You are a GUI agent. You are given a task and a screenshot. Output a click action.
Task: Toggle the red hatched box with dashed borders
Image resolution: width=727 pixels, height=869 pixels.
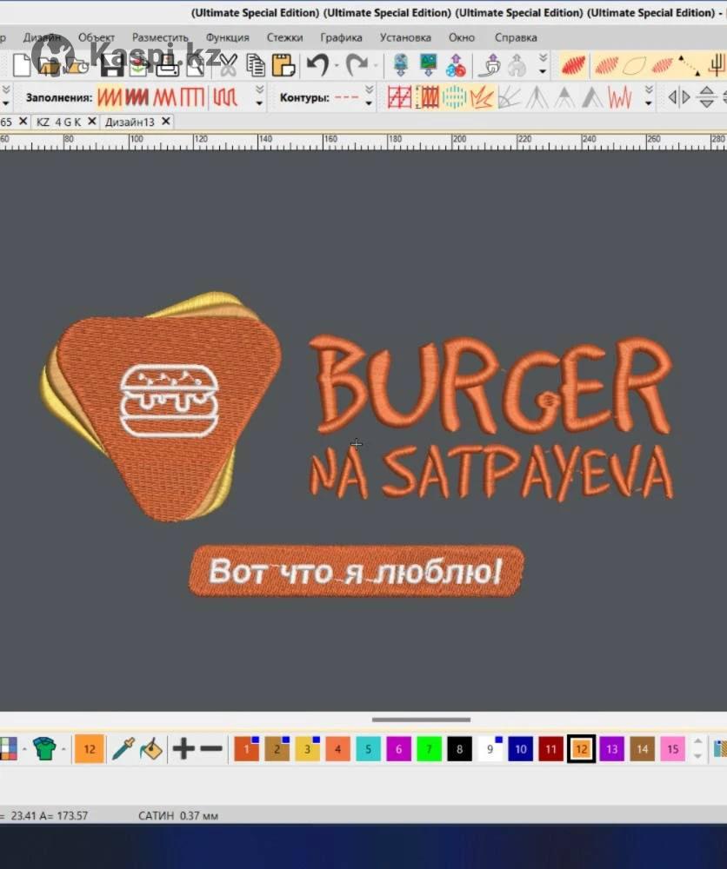427,97
